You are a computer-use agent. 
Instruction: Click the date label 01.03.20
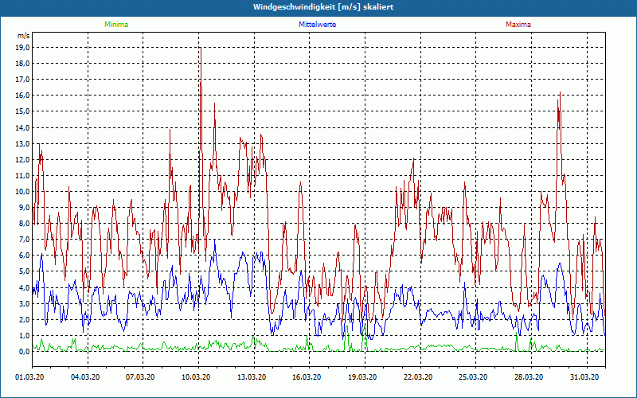tap(29, 377)
